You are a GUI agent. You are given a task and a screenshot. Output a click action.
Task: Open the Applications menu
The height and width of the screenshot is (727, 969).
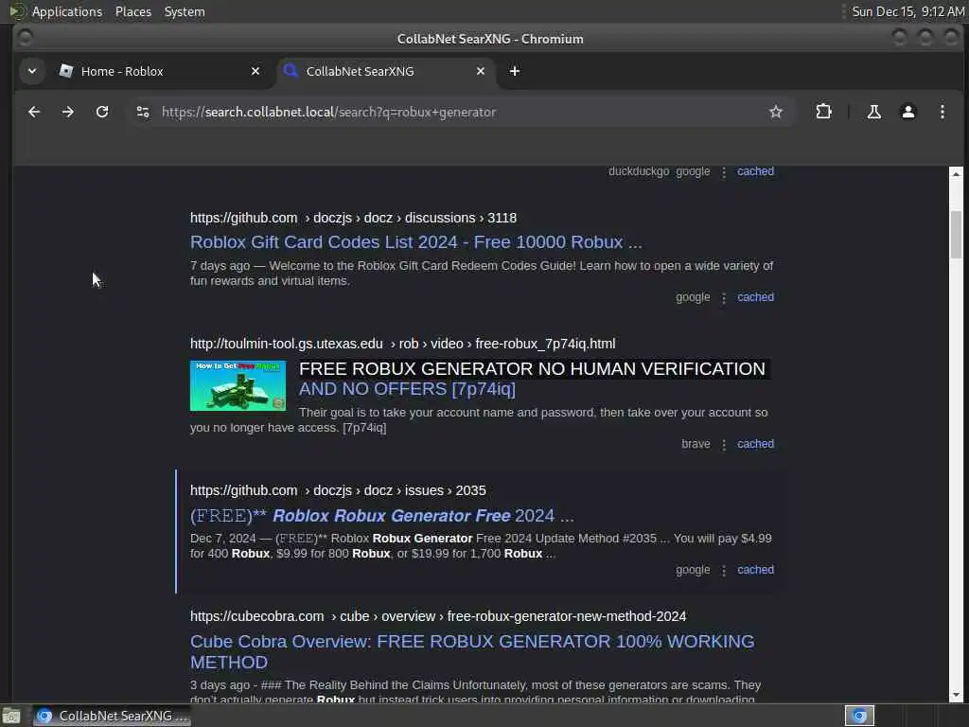pyautogui.click(x=67, y=11)
